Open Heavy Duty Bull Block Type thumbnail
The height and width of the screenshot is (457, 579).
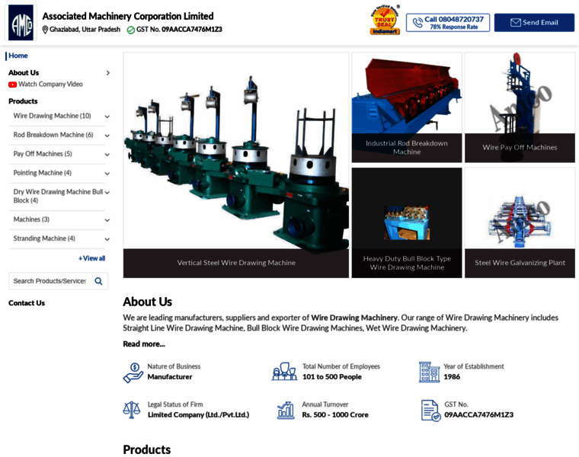pos(407,223)
